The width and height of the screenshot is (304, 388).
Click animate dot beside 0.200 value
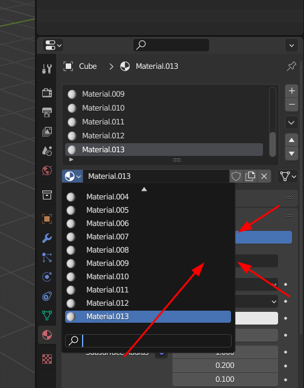286,366
